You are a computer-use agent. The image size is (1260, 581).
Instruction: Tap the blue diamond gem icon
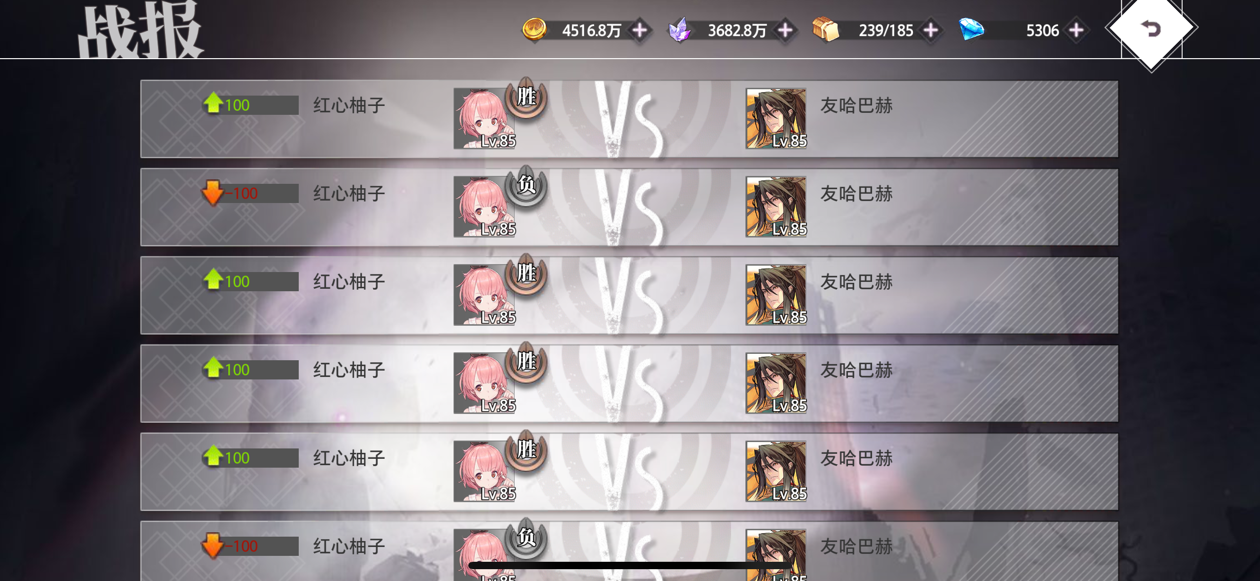tap(972, 29)
